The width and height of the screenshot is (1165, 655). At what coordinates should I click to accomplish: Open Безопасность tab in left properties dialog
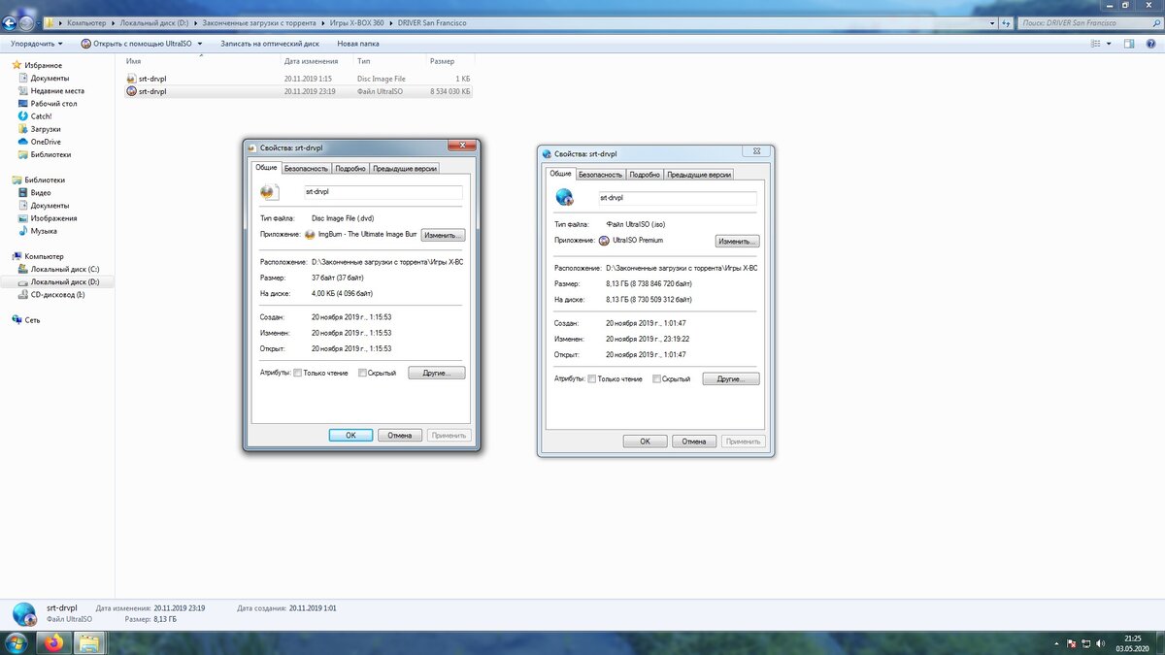point(307,169)
